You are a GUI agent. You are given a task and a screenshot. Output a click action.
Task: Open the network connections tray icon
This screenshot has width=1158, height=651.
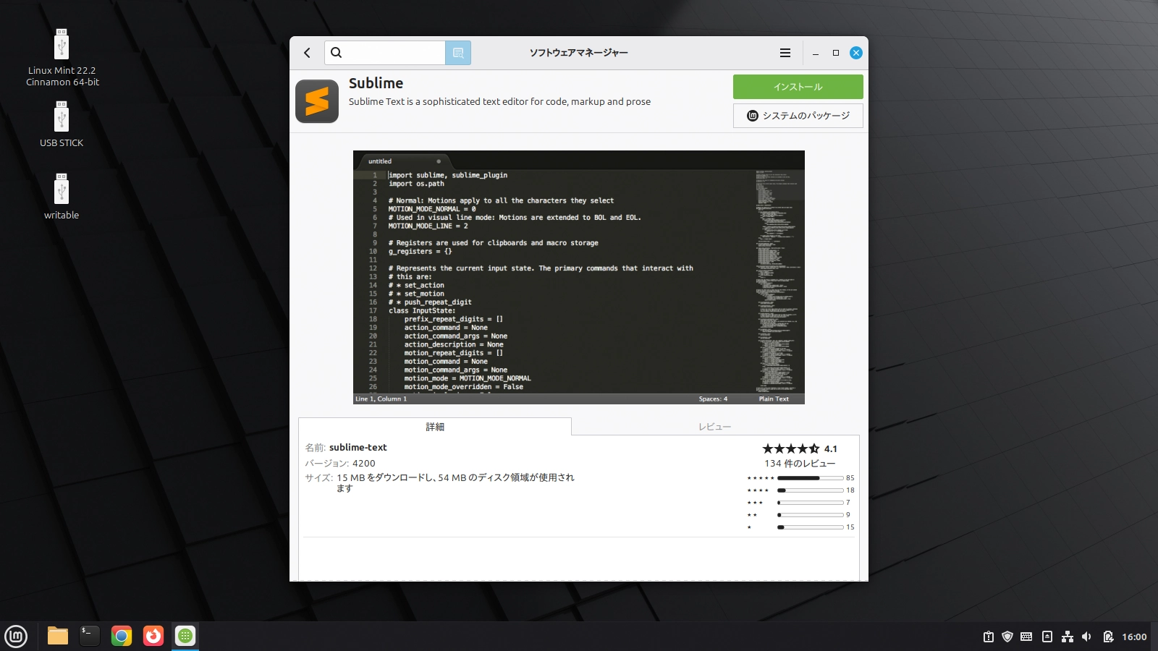point(1068,637)
